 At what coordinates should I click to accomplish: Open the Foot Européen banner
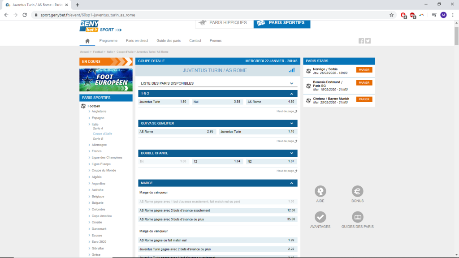106,80
